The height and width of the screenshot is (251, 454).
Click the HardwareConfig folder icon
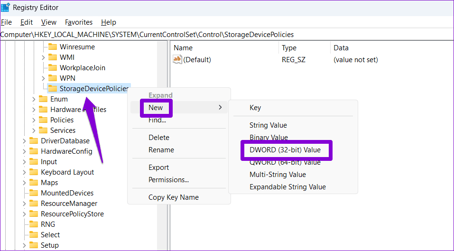click(34, 151)
